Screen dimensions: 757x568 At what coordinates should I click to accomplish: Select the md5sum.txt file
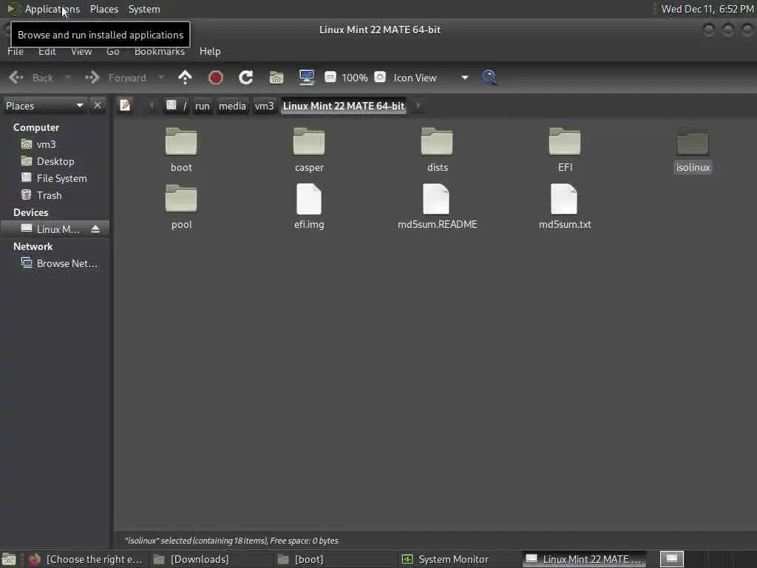click(x=565, y=207)
